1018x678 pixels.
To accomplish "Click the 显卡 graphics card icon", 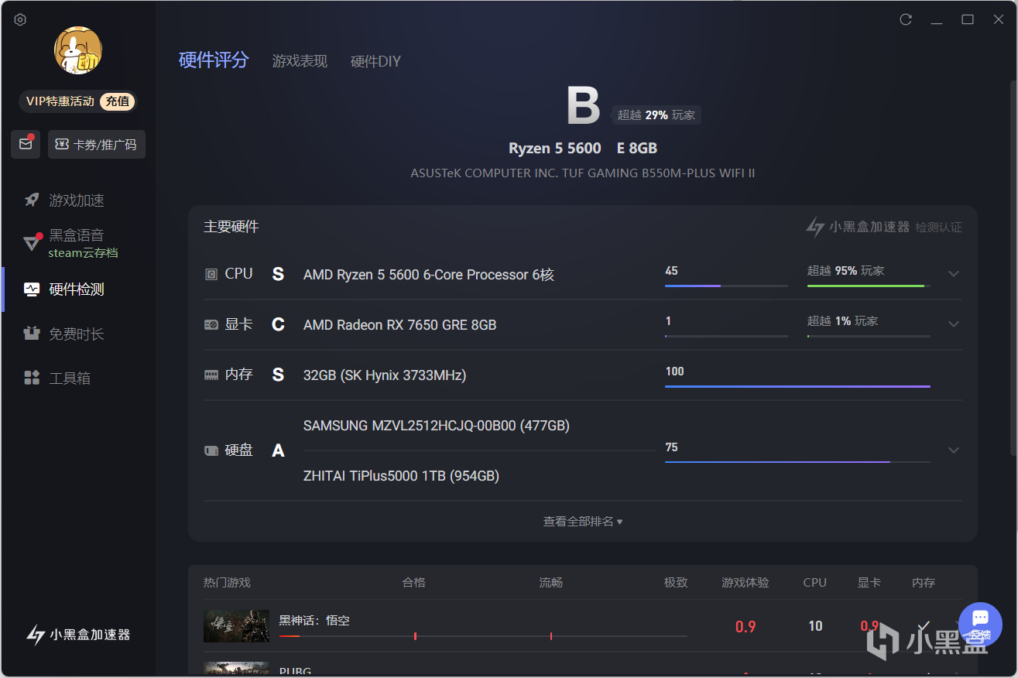I will point(211,324).
